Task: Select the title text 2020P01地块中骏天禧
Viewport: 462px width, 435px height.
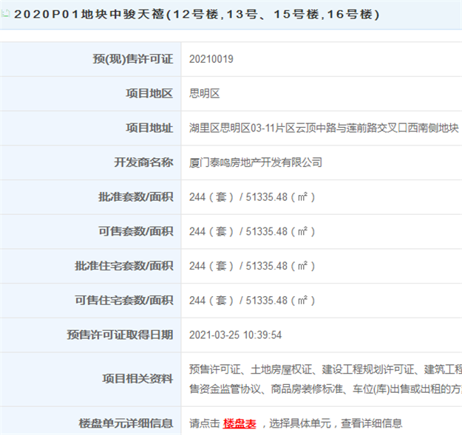Action: (x=89, y=14)
